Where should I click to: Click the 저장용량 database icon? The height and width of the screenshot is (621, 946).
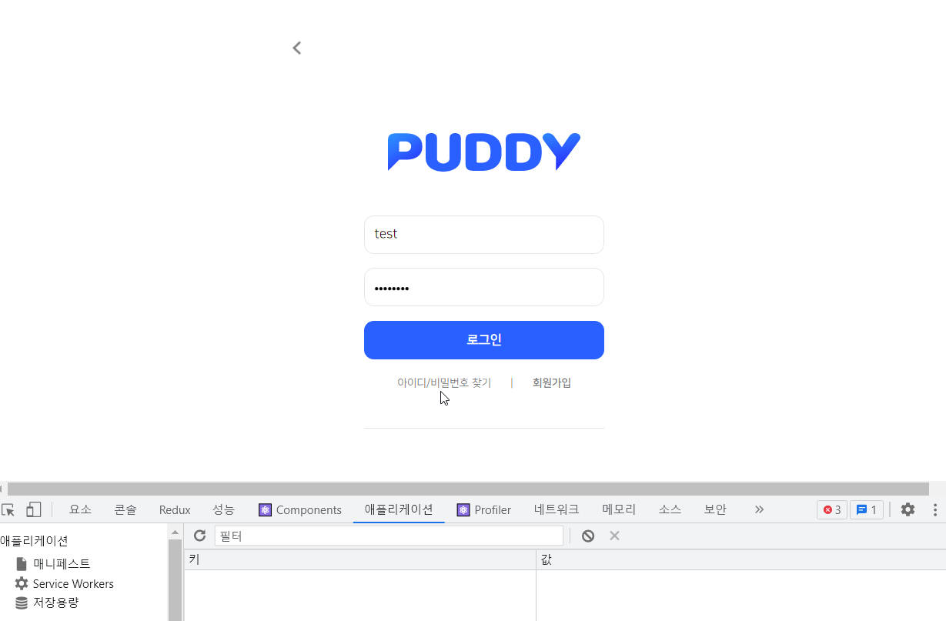pos(22,603)
